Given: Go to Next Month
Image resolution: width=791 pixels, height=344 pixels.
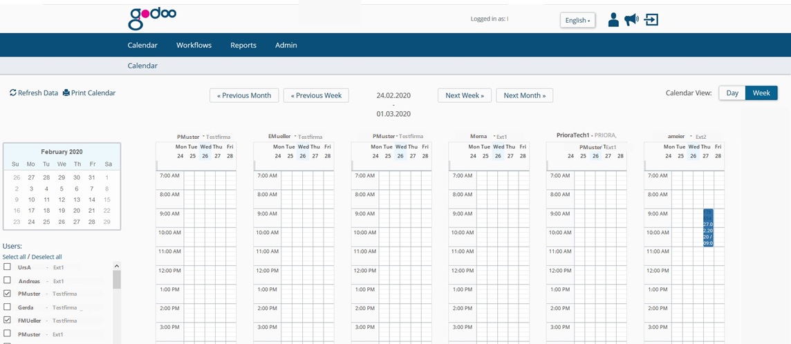Looking at the screenshot, I should [525, 95].
